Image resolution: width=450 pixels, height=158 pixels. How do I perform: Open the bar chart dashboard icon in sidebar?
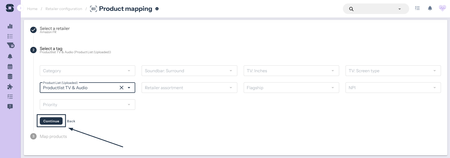[10, 26]
